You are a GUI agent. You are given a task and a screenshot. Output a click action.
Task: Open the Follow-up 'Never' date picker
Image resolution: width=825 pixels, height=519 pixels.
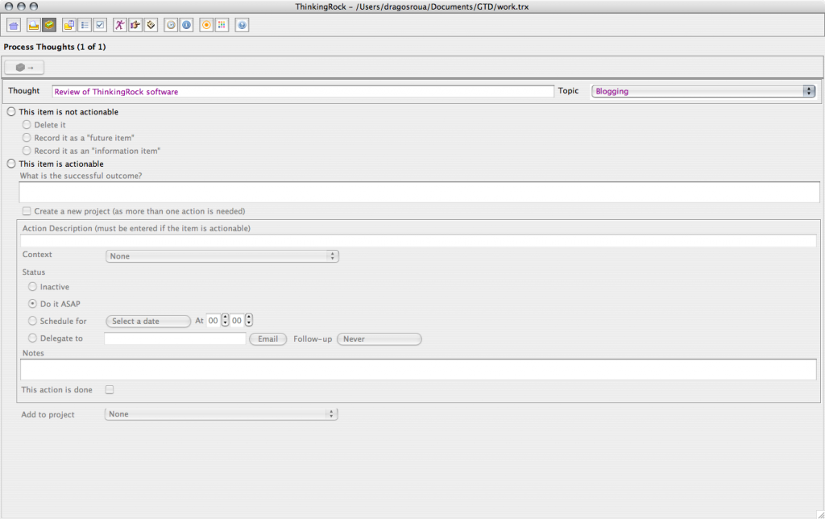coord(379,339)
